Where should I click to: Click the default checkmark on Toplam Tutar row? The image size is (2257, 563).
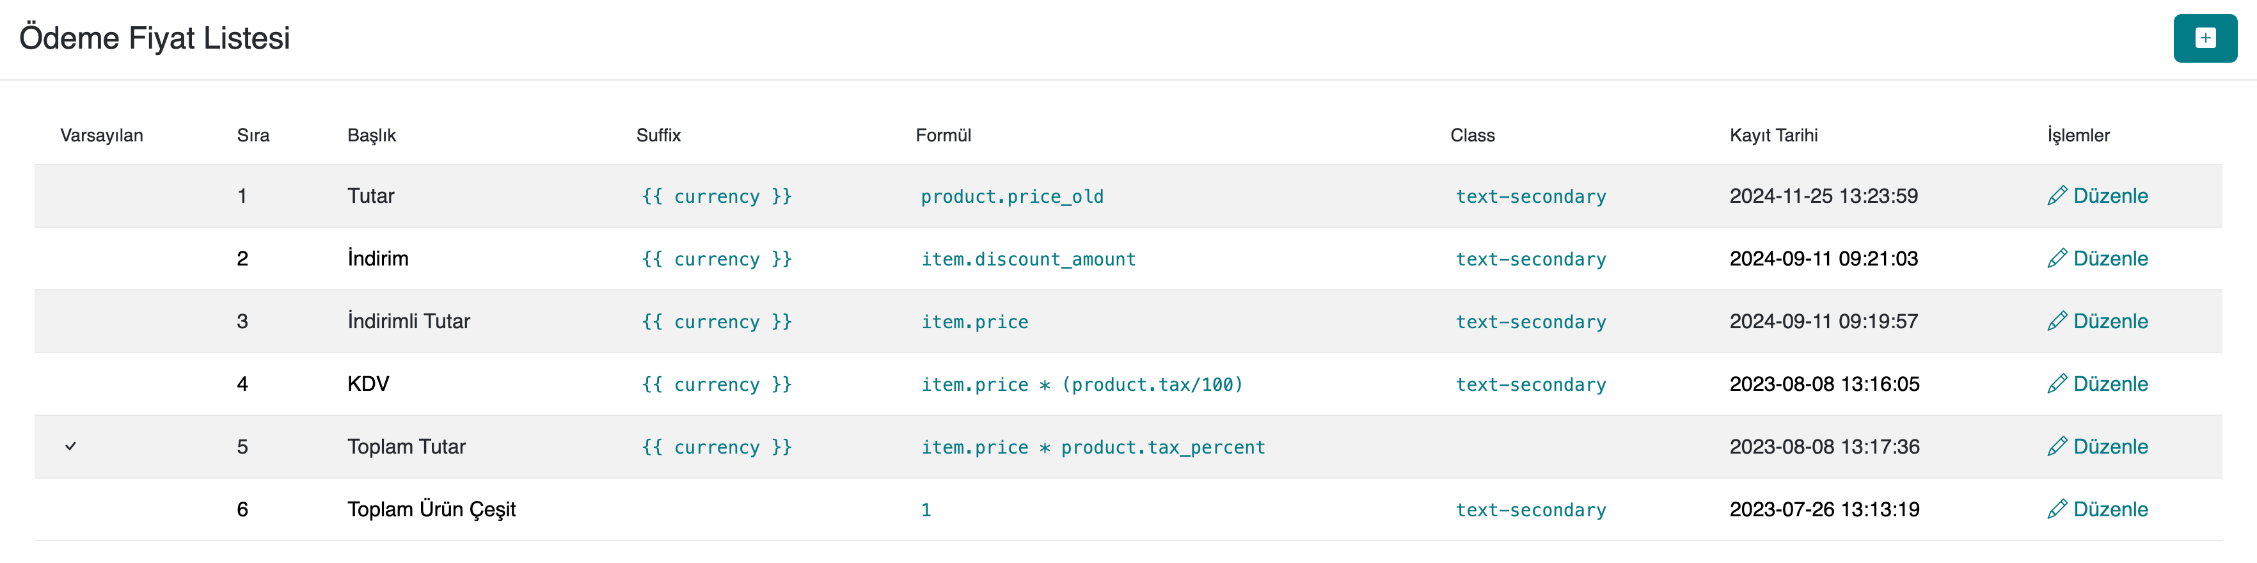point(71,447)
